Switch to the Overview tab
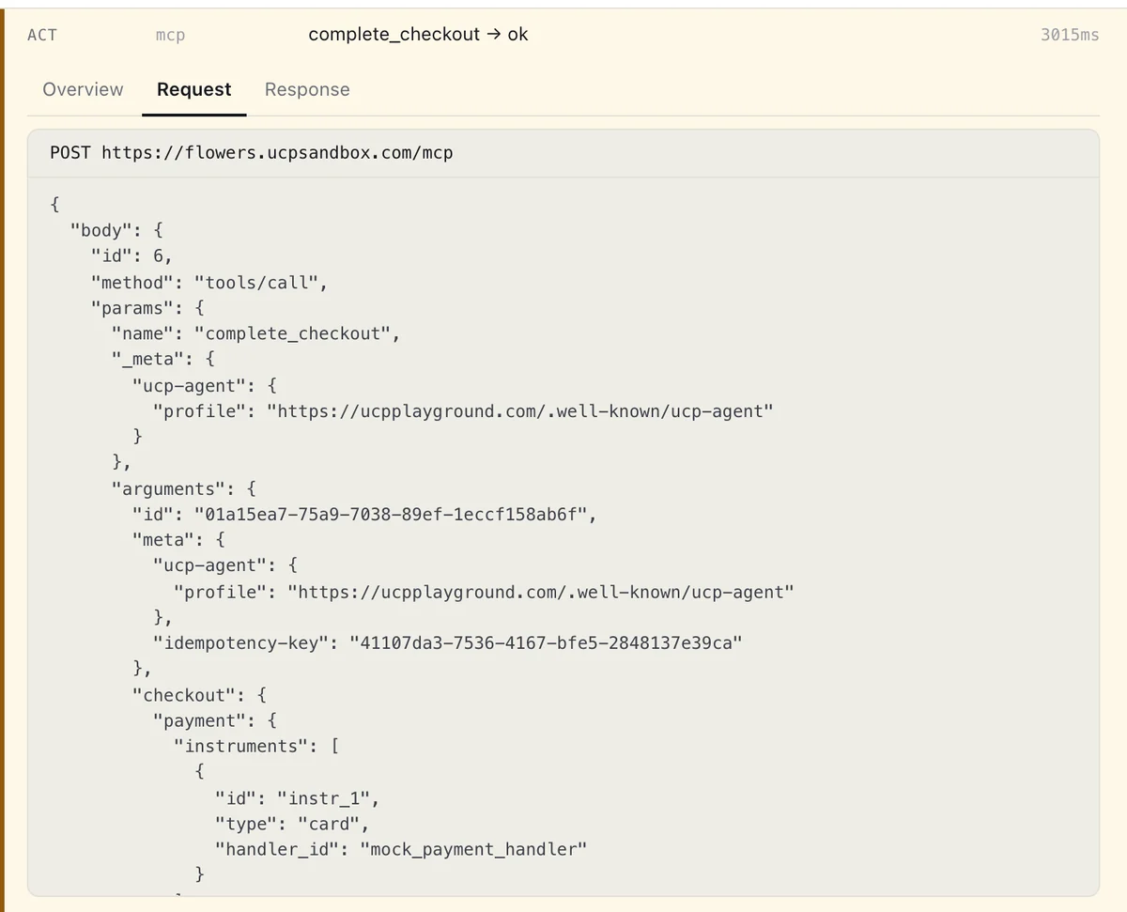1127x912 pixels. pyautogui.click(x=83, y=89)
